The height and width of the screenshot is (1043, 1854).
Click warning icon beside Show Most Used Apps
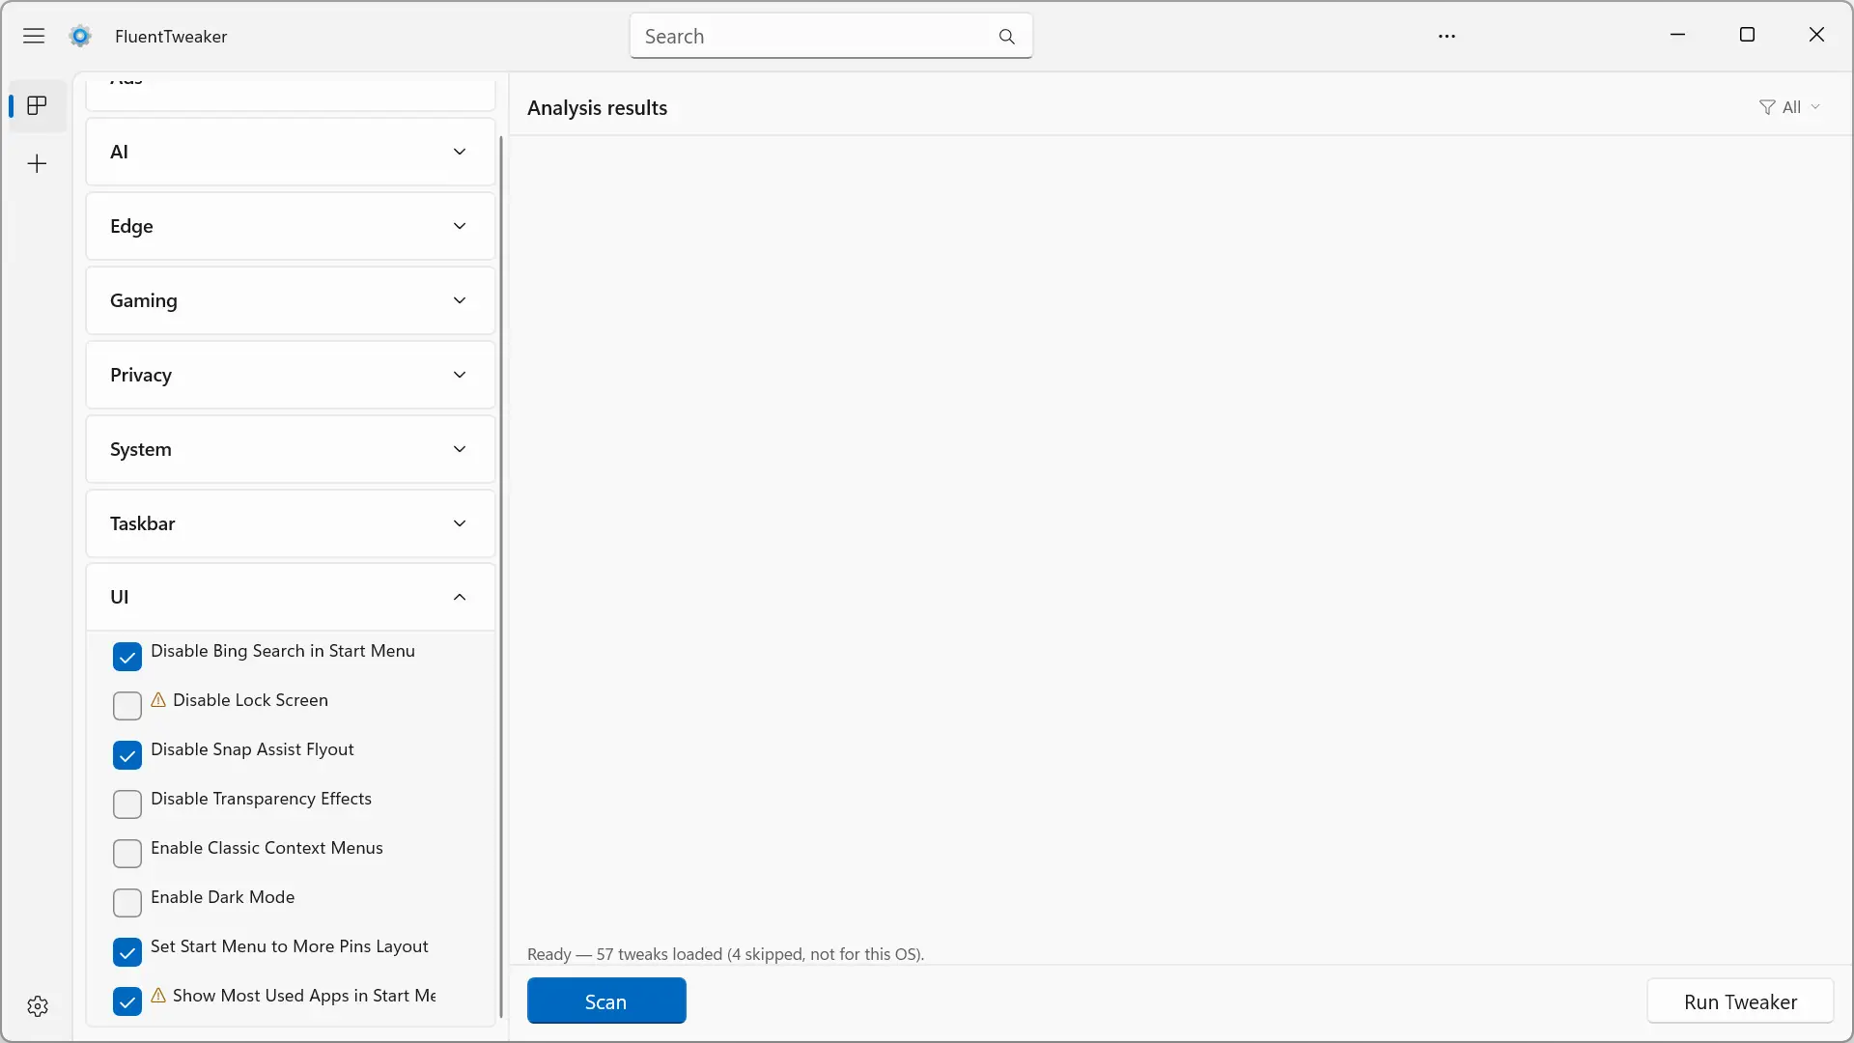tap(158, 996)
